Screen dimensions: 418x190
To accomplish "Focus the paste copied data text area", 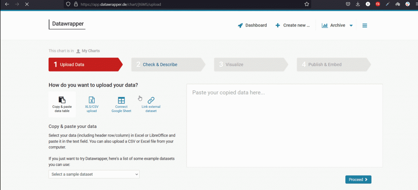I will pos(284,125).
